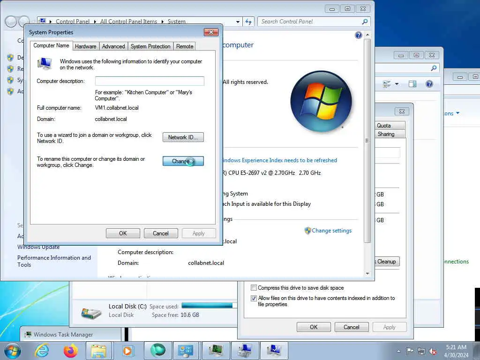Open Windows Media Player taskbar icon

coord(127,351)
